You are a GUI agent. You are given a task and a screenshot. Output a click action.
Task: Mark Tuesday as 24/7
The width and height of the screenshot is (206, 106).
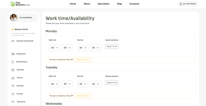pos(83,96)
